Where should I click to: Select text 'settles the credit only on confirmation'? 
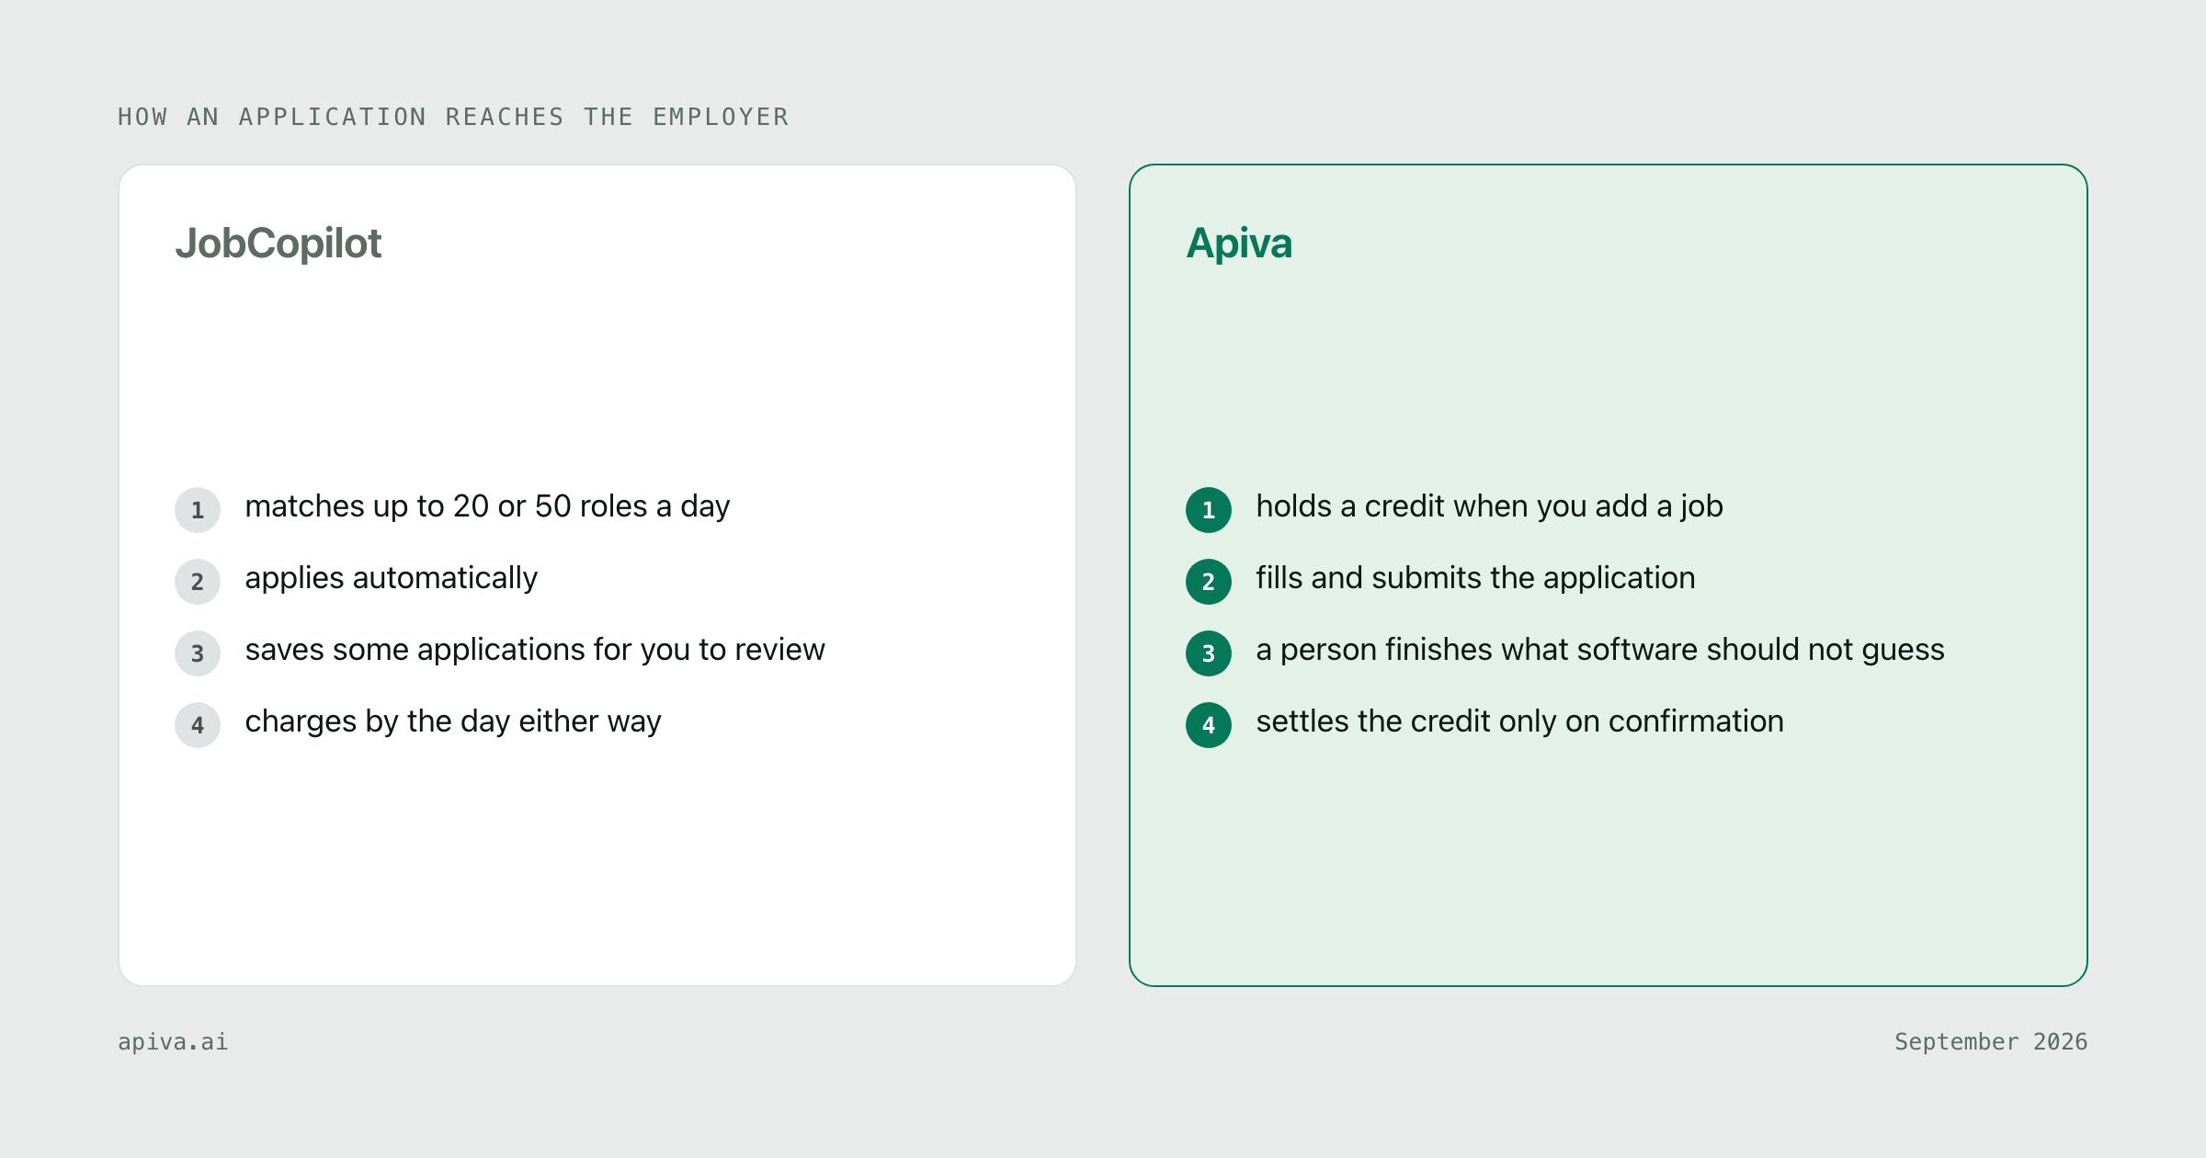[1519, 721]
